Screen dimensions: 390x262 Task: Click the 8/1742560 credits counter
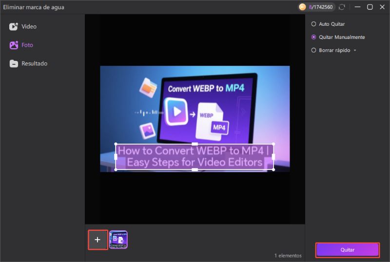(x=321, y=7)
